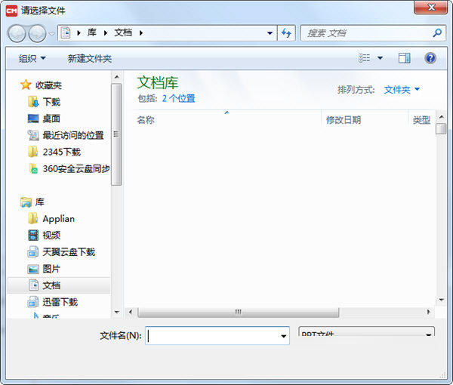Open the 组织 menu
Screen dimensions: 453x385
32,58
